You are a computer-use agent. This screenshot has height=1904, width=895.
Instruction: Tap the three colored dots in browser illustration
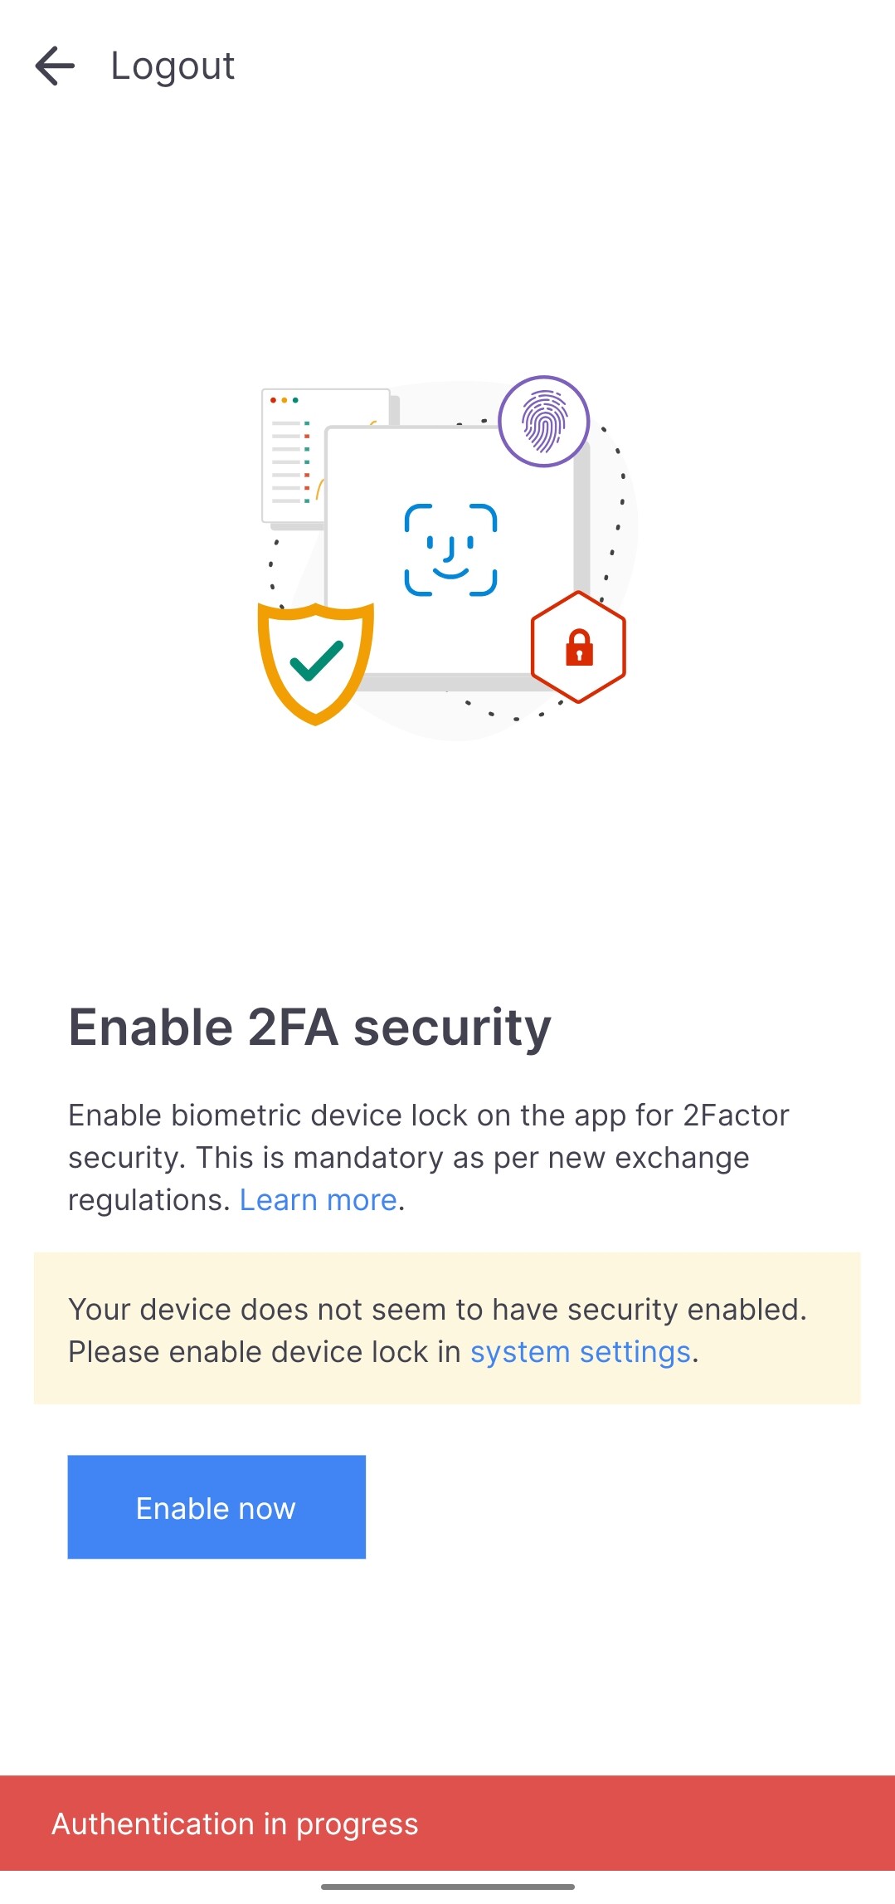click(284, 400)
